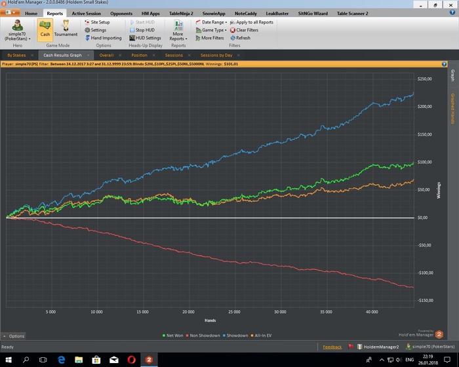The height and width of the screenshot is (367, 459).
Task: Toggle Showdown legend swatch
Action: (224, 336)
